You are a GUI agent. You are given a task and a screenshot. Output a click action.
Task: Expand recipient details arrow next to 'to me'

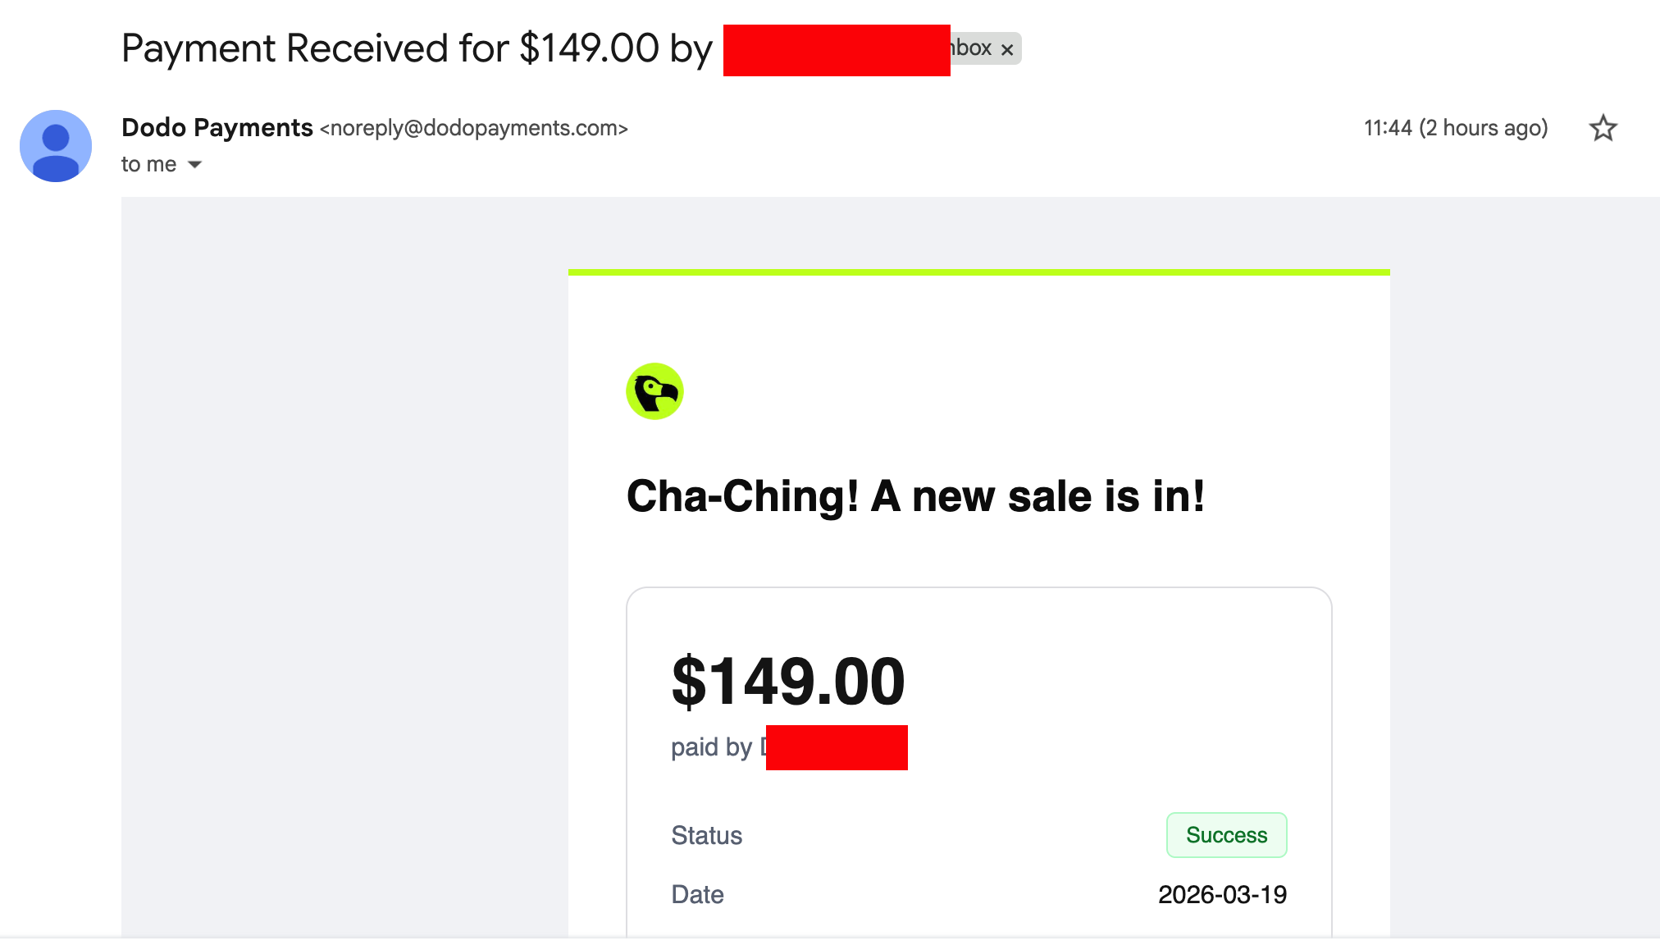pos(195,165)
